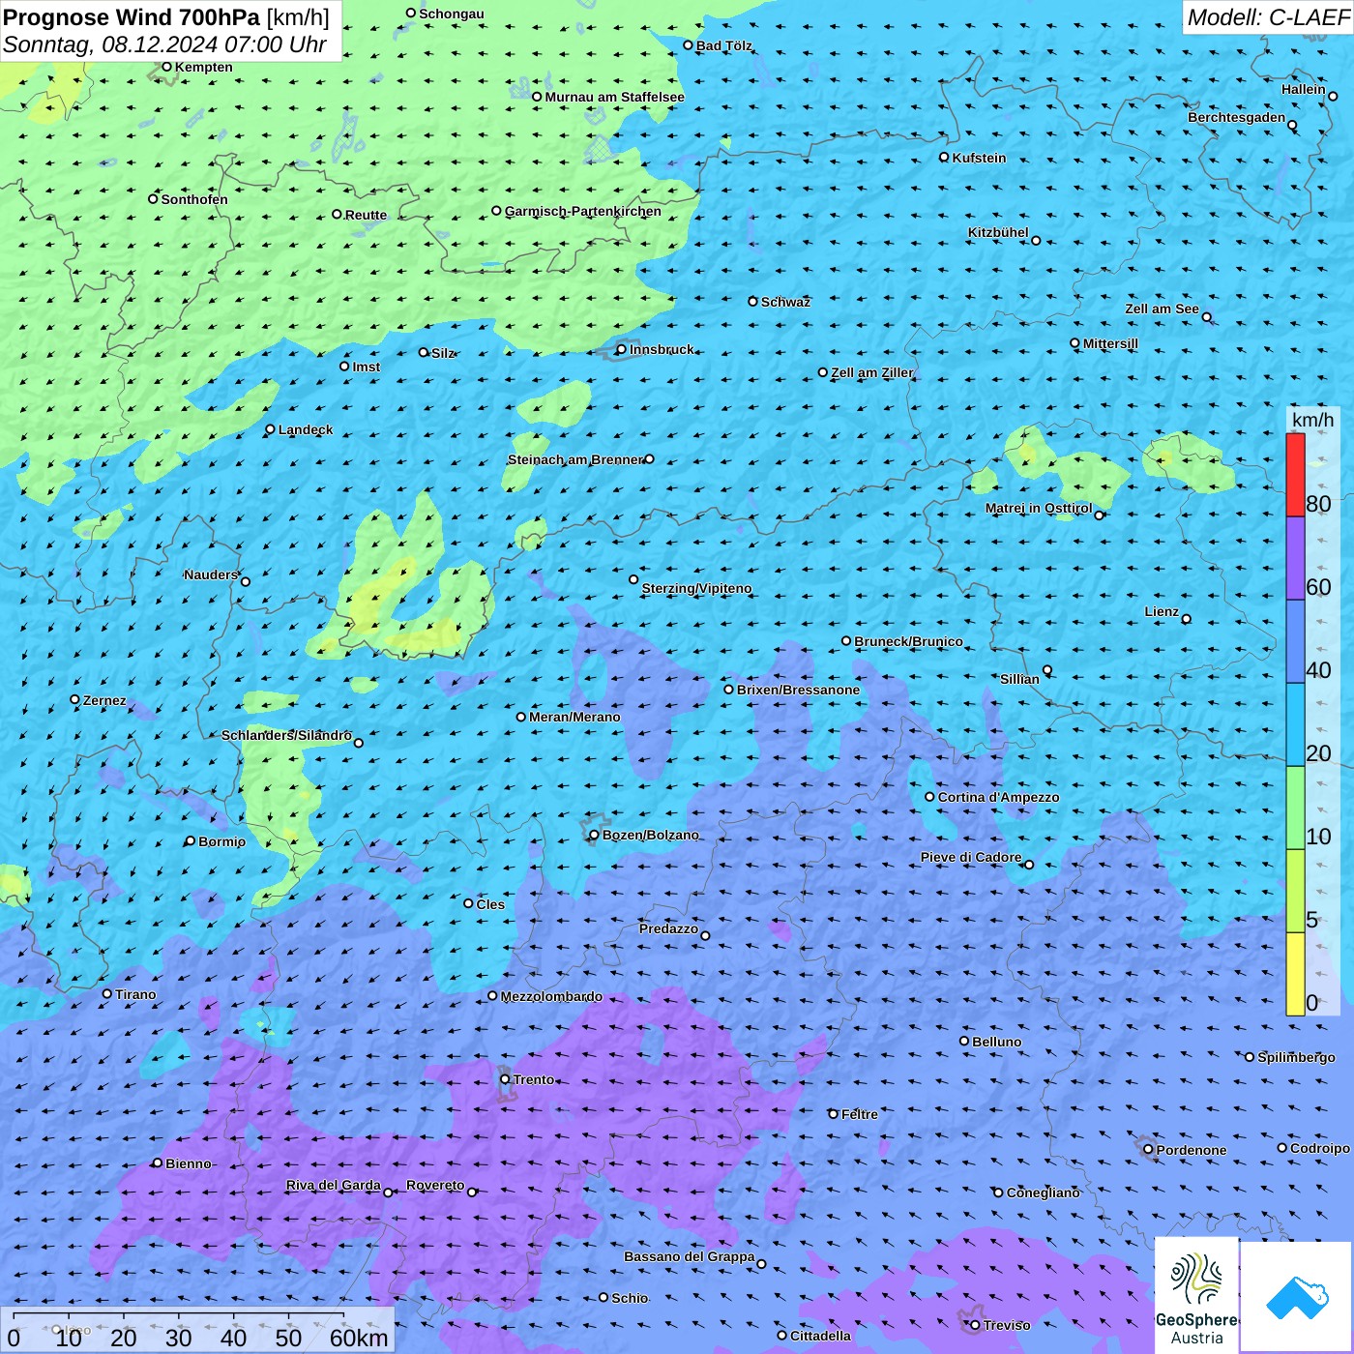Click the Modell: C-LAEF label
1354x1354 pixels.
coord(1268,17)
